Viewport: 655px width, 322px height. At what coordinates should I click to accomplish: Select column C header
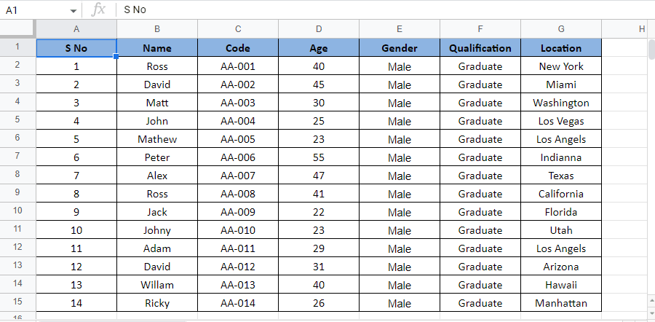click(x=238, y=29)
